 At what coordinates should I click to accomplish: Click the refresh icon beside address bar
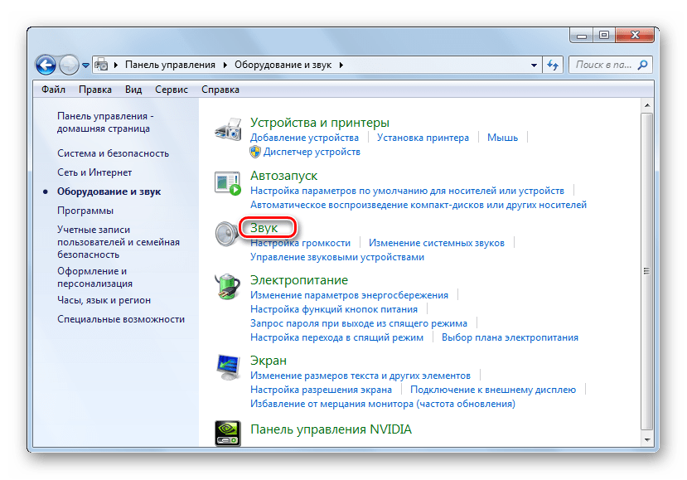553,65
